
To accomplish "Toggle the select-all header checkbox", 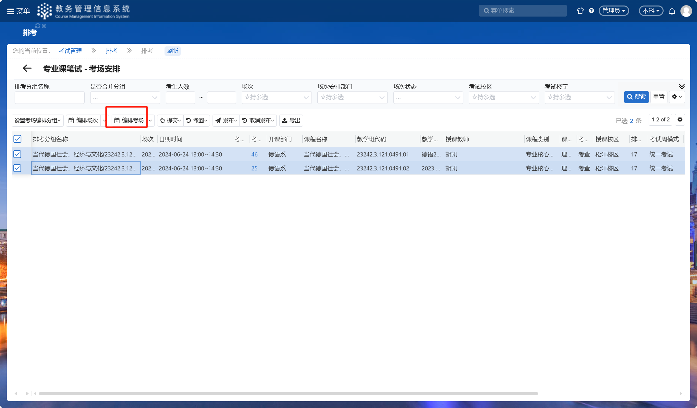I will coord(18,139).
